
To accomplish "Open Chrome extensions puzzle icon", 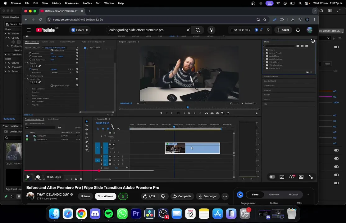I will click(282, 20).
